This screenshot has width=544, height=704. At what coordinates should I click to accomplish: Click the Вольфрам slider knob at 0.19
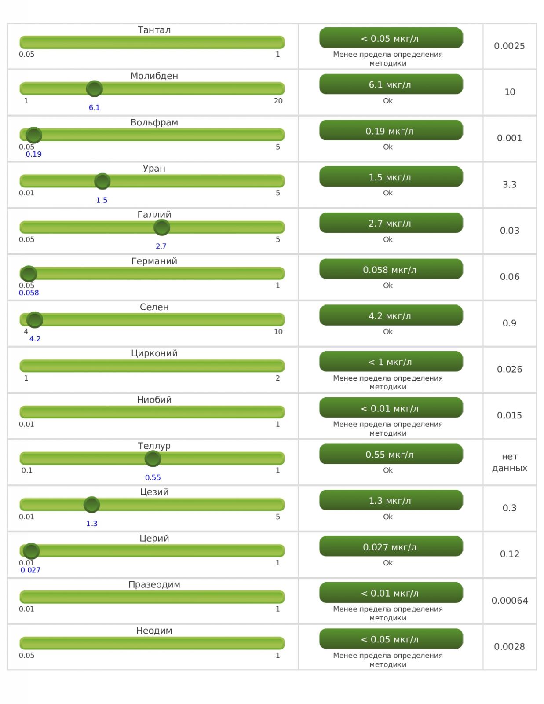(33, 135)
